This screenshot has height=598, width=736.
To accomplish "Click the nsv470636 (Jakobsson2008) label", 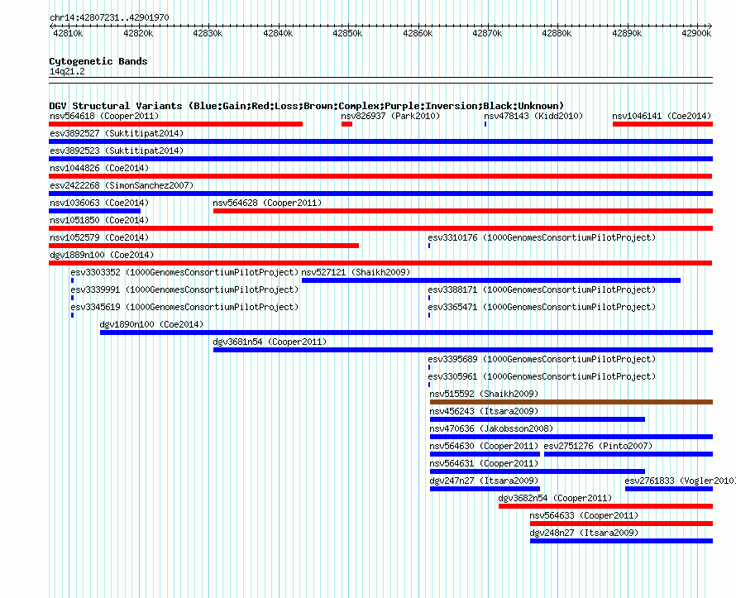I will pyautogui.click(x=491, y=428).
